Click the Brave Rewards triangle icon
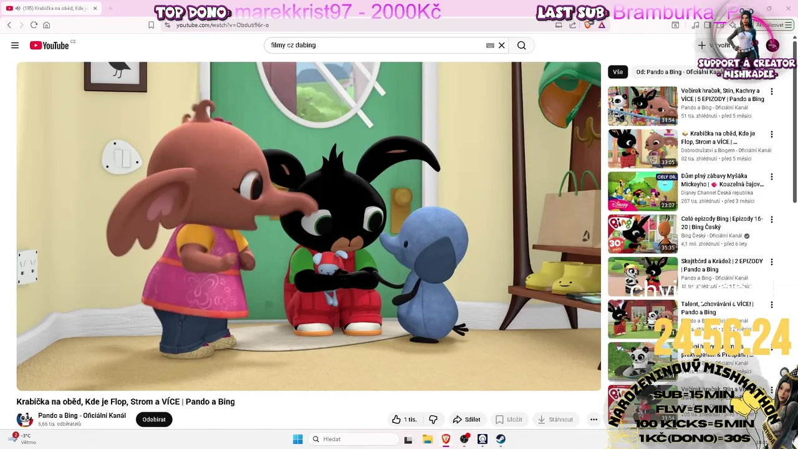This screenshot has height=449, width=798. (x=602, y=25)
